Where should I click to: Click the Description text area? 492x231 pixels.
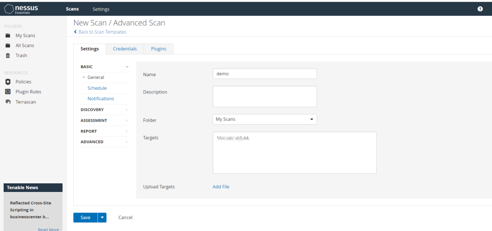(x=265, y=97)
